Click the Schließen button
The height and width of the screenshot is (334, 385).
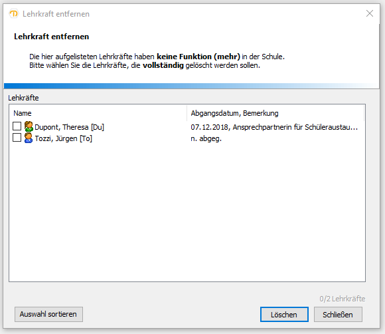pos(338,314)
